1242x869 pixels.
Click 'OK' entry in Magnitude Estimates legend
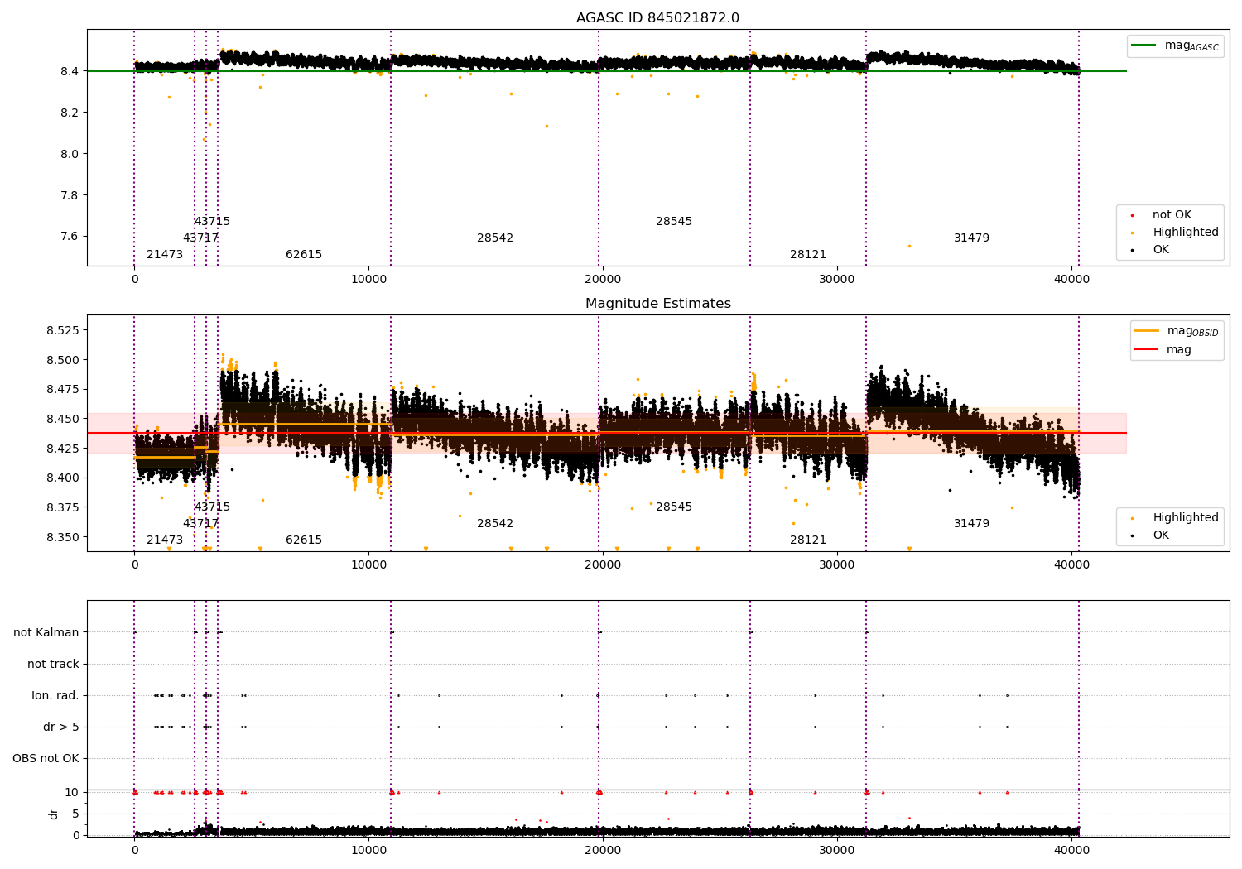(1161, 535)
